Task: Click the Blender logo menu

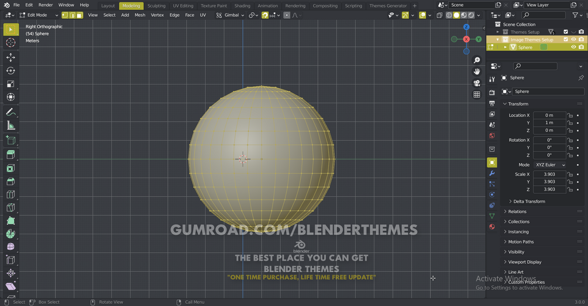Action: (6, 5)
